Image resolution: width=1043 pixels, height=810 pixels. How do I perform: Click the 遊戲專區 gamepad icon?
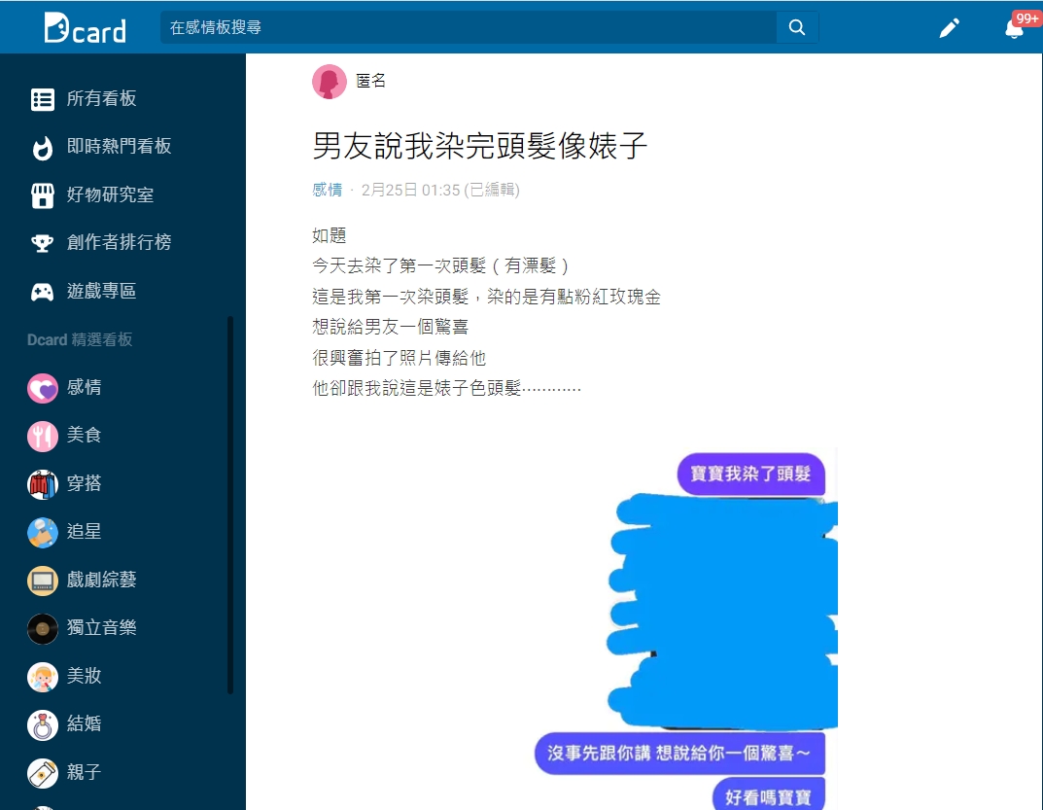point(43,292)
